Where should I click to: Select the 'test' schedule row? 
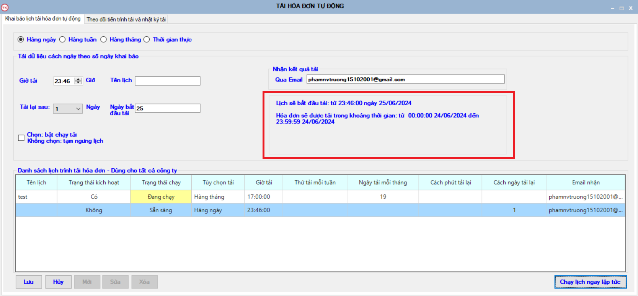[36, 197]
